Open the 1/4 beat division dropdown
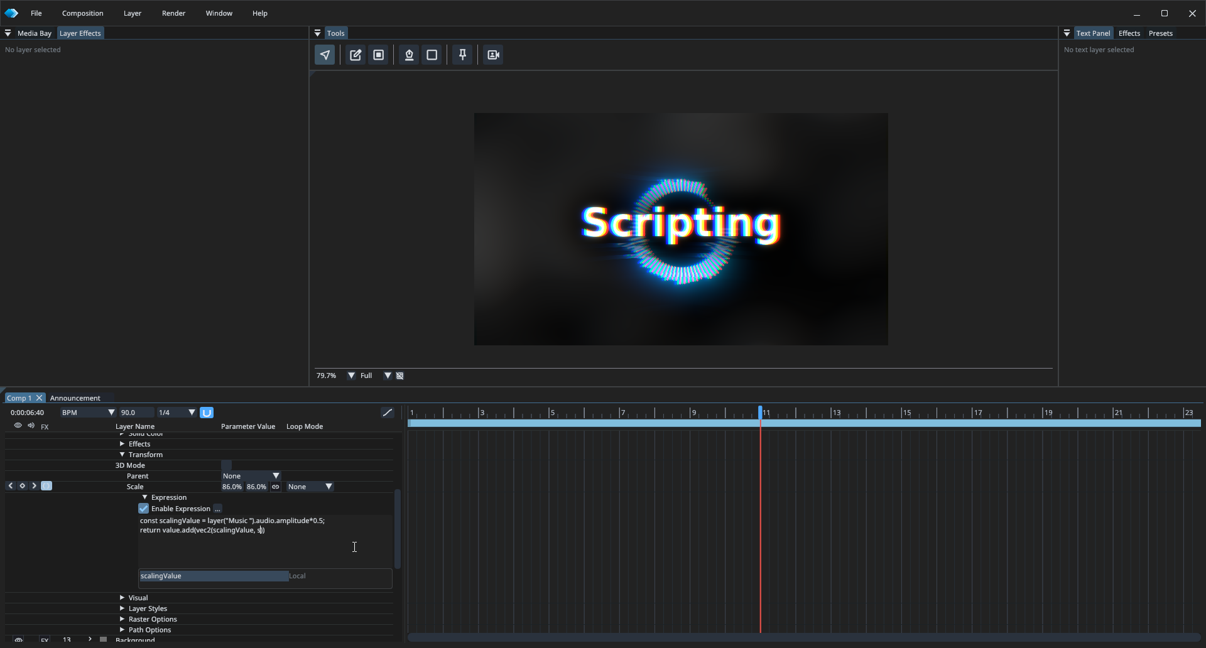This screenshot has height=648, width=1206. point(177,413)
